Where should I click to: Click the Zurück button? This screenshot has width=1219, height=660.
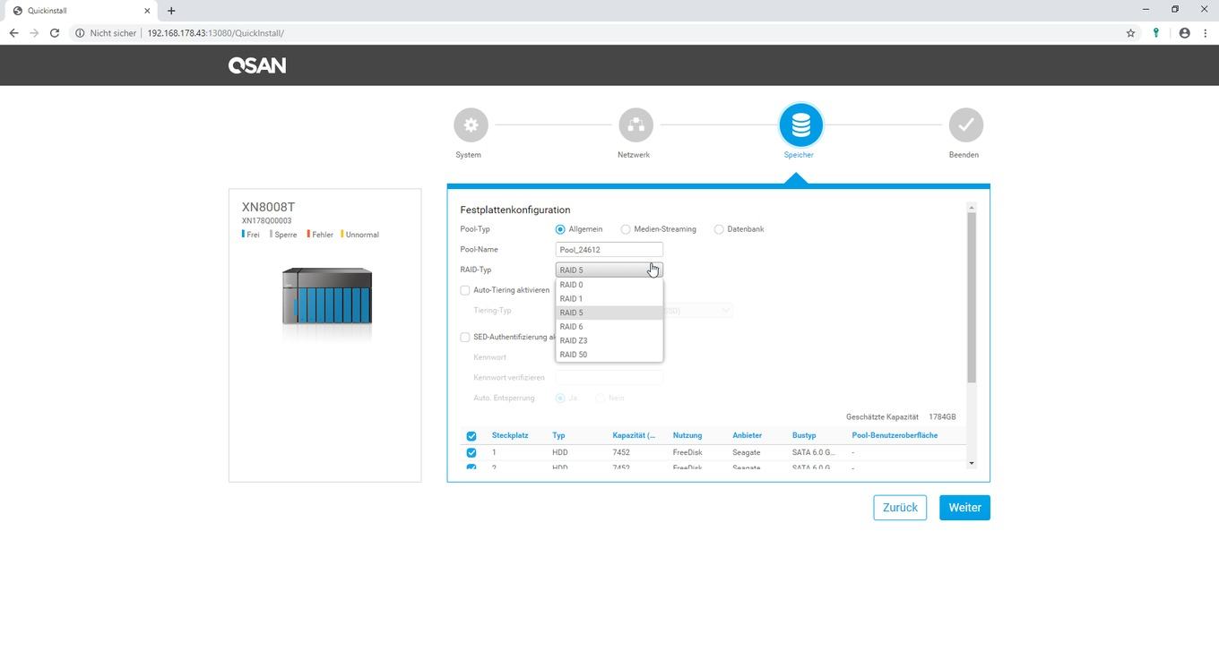tap(900, 508)
